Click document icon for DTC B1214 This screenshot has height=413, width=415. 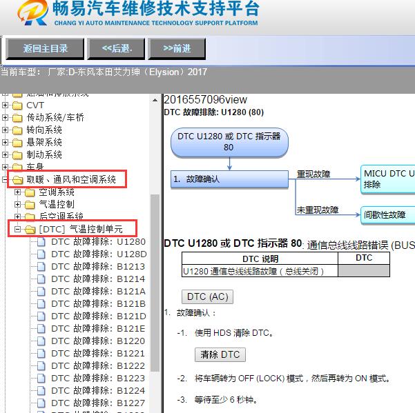pos(41,279)
